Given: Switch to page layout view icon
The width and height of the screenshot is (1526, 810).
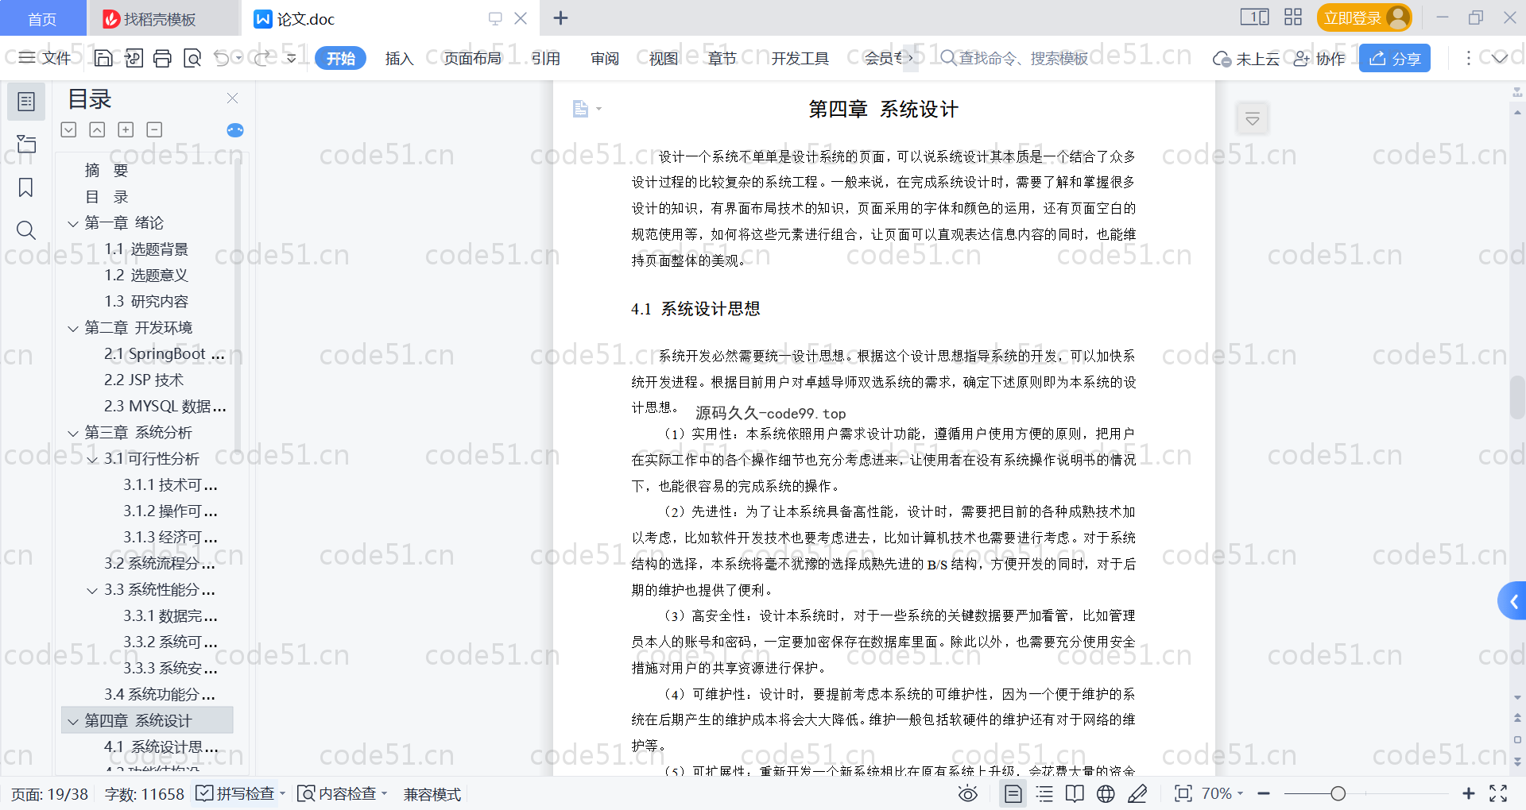Looking at the screenshot, I should click(1013, 793).
